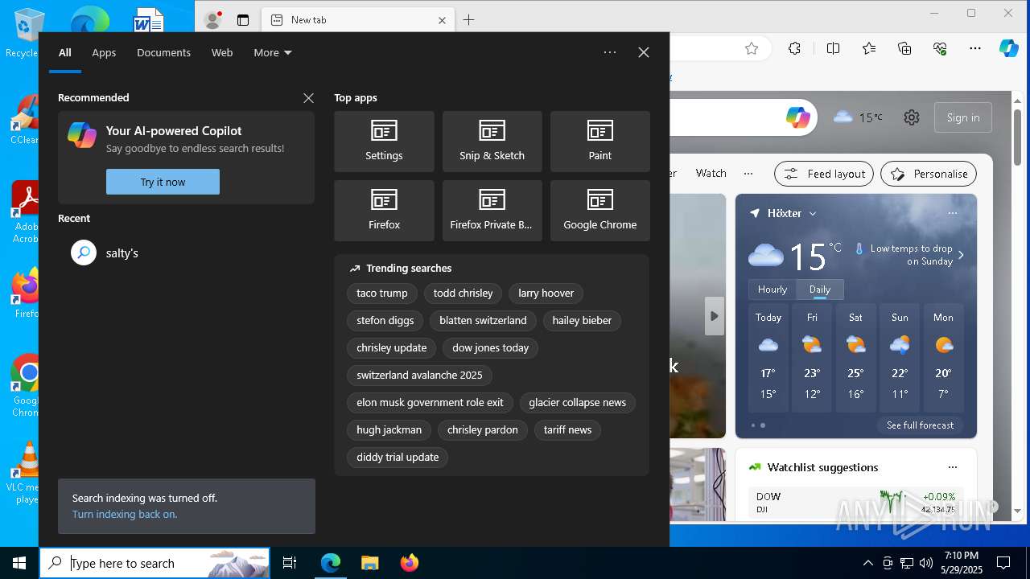The image size is (1030, 579).
Task: Click the volume icon in system tray
Action: coord(926,563)
